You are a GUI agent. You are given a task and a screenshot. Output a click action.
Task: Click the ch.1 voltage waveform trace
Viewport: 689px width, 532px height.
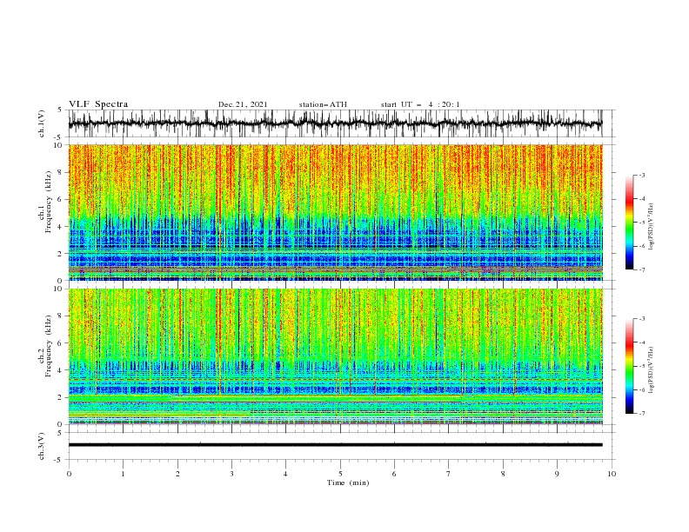point(335,123)
